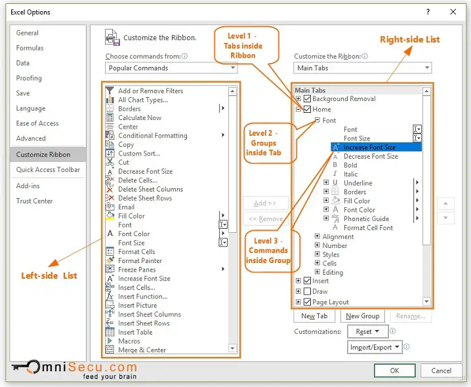The width and height of the screenshot is (471, 387).
Task: Click the Center alignment icon
Action: [110, 127]
